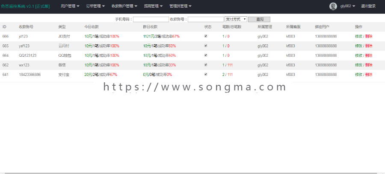385x174 pixels.
Task: Click the 免签监控系统 v3.1 site title
Action: coord(25,6)
